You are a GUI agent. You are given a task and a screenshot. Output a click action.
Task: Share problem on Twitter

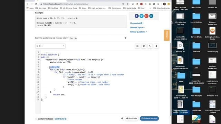pos(141,16)
